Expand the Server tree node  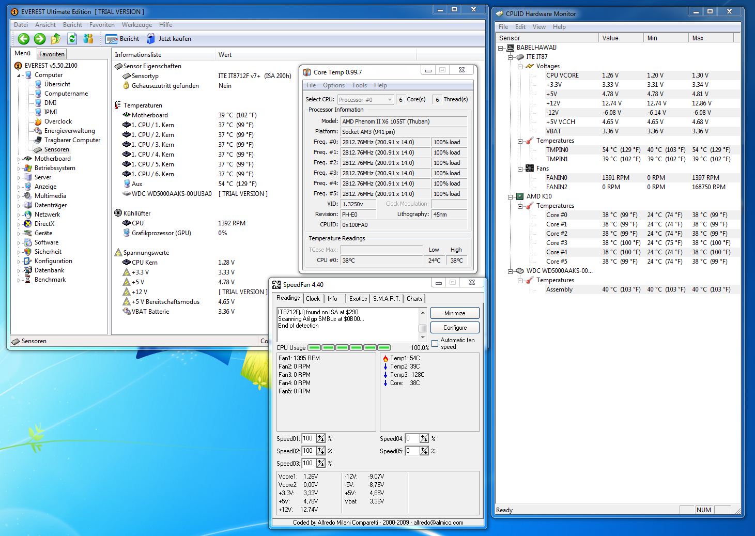pyautogui.click(x=19, y=178)
